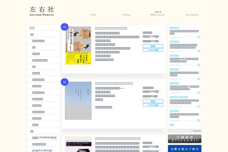Open the 人物史の手法 book cover thumbnail
Viewport: 228px width, 152px height.
tap(78, 45)
